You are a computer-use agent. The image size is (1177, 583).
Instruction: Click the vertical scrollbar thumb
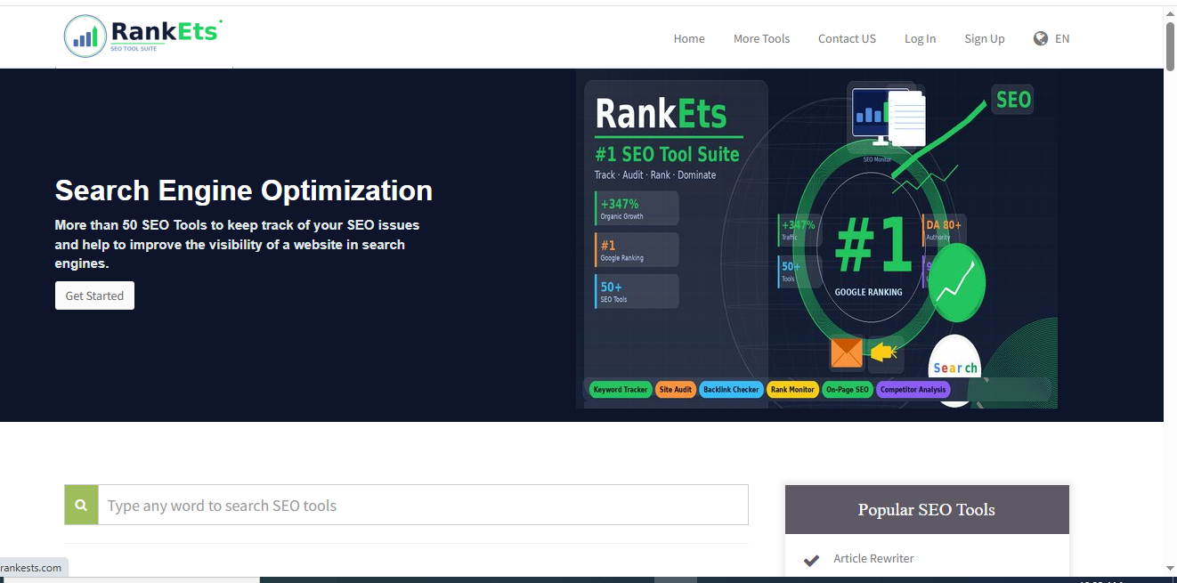pyautogui.click(x=1170, y=45)
